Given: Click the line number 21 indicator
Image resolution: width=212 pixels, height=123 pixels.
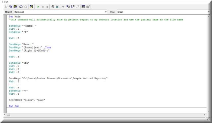Looking at the screenshot, I should 208,119.
